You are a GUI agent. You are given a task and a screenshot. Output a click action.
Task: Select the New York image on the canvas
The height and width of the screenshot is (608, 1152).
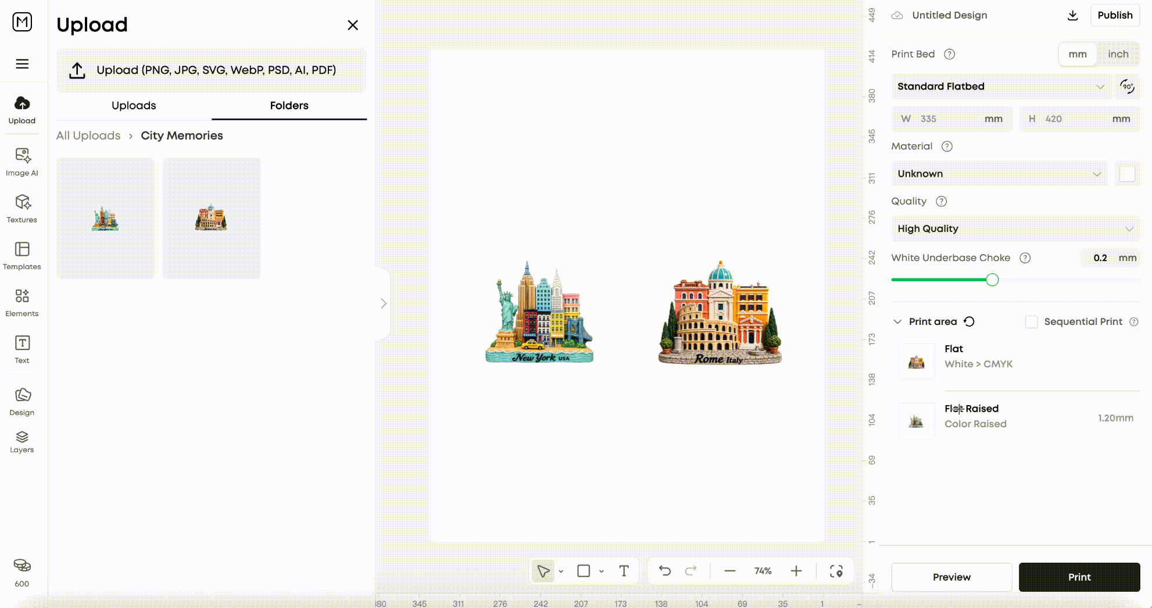(539, 313)
